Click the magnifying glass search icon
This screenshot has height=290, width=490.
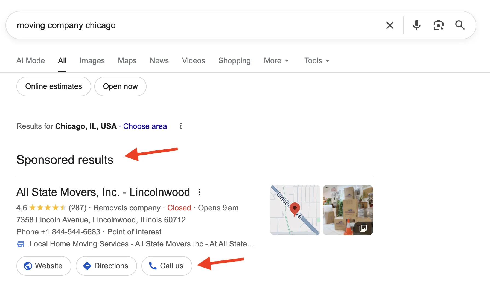[460, 25]
